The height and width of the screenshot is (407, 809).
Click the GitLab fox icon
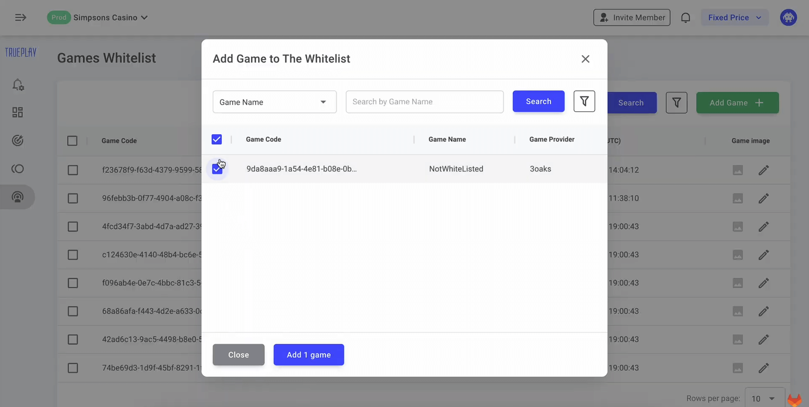794,400
